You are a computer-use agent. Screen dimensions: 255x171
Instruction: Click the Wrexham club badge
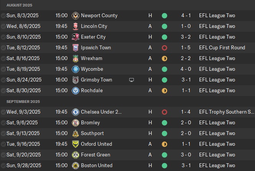coord(75,59)
